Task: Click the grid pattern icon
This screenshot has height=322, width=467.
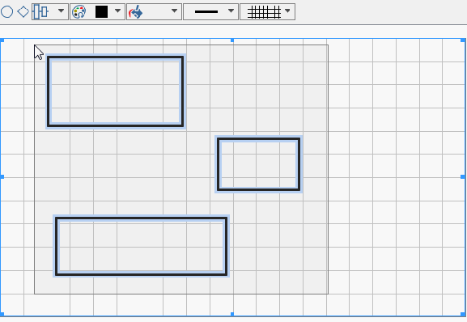Action: 264,12
